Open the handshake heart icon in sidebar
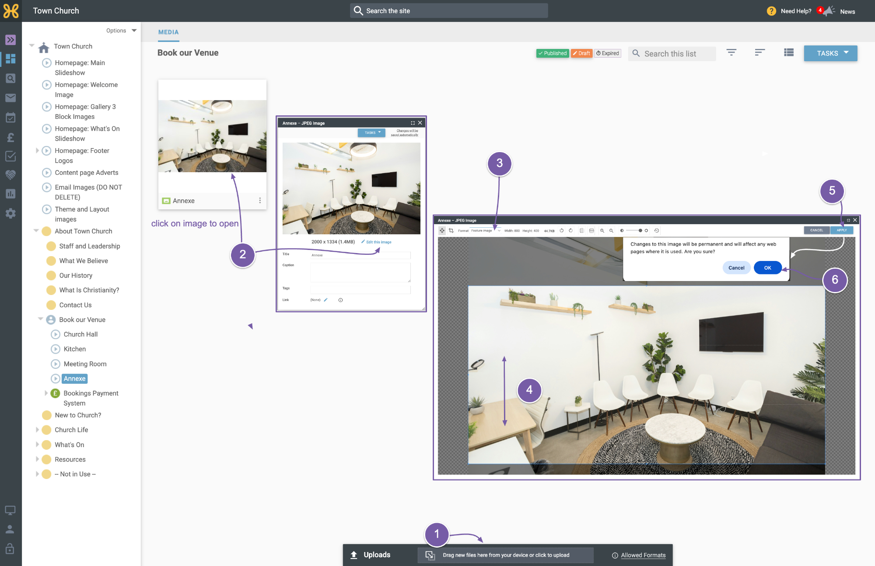875x566 pixels. tap(10, 175)
